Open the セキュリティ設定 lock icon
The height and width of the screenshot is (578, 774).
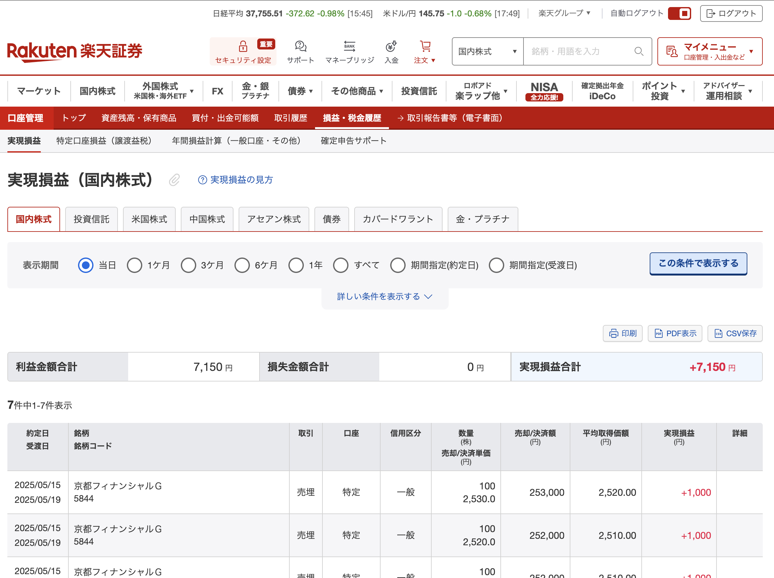pos(243,46)
